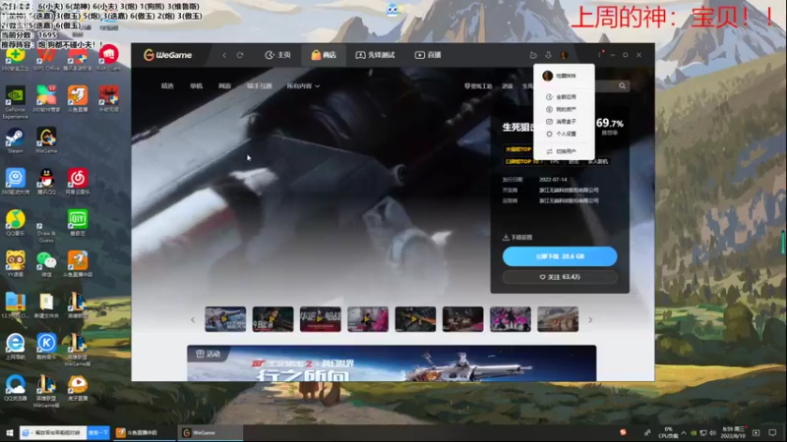Image resolution: width=787 pixels, height=442 pixels.
Task: Expand the 所有内容 dropdown
Action: 303,86
